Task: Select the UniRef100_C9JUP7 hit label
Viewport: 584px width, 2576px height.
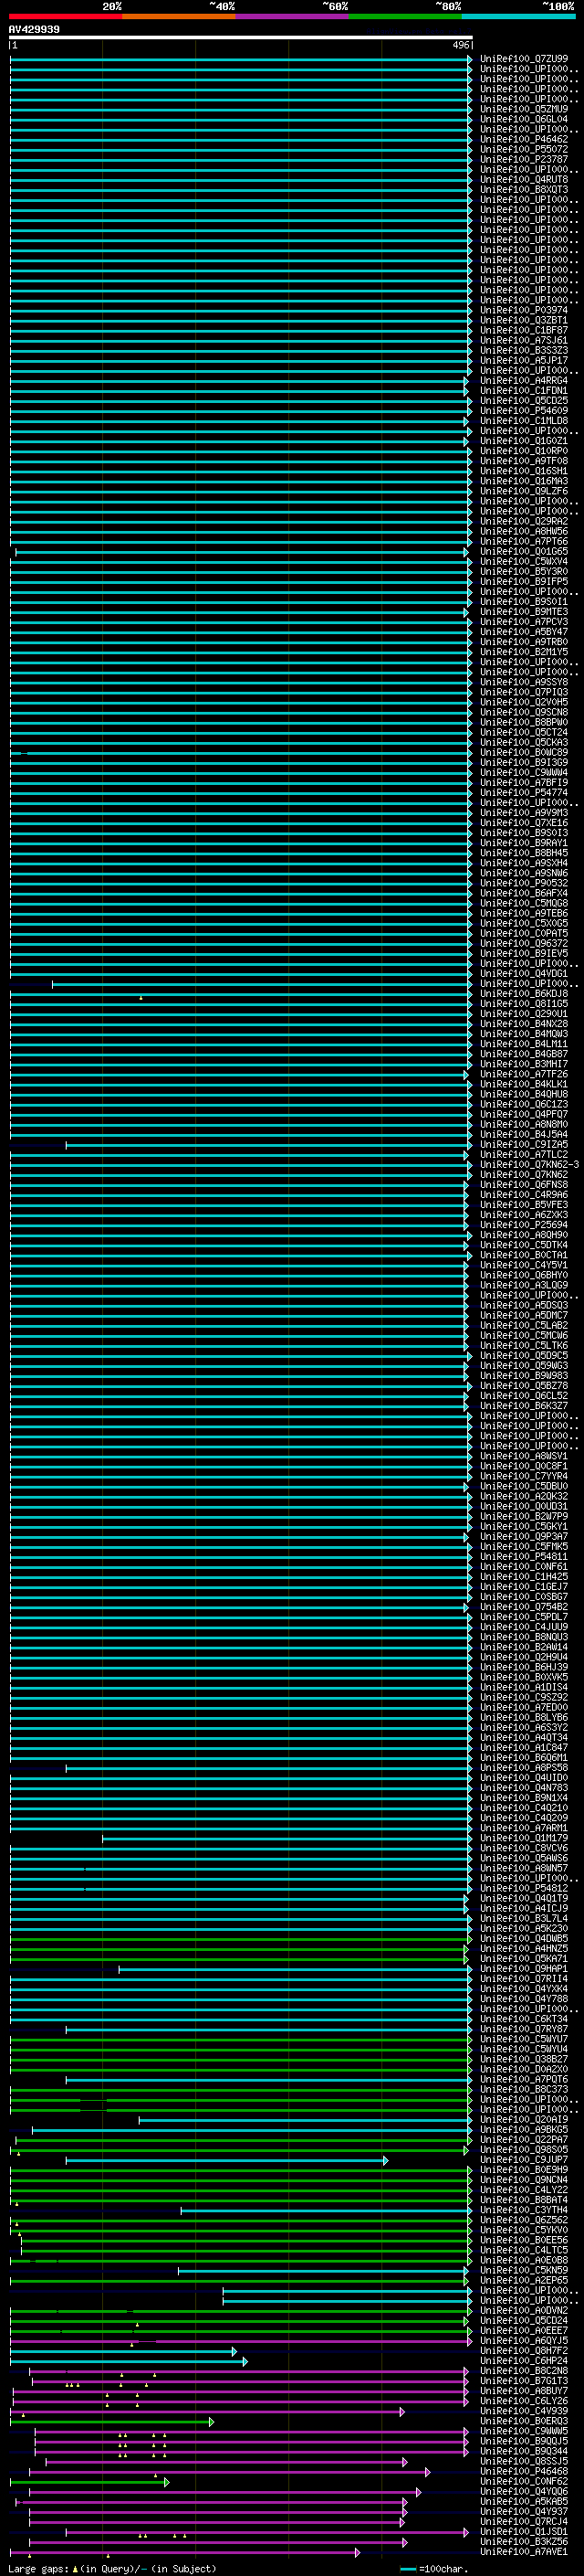Action: coord(524,2160)
